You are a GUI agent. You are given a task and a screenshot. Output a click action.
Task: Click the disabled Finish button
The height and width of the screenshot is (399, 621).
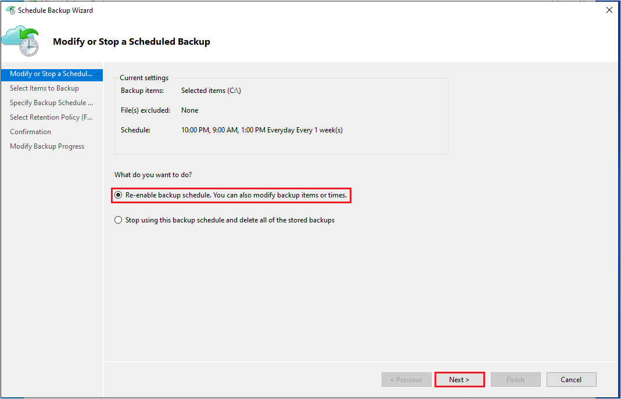coord(515,379)
